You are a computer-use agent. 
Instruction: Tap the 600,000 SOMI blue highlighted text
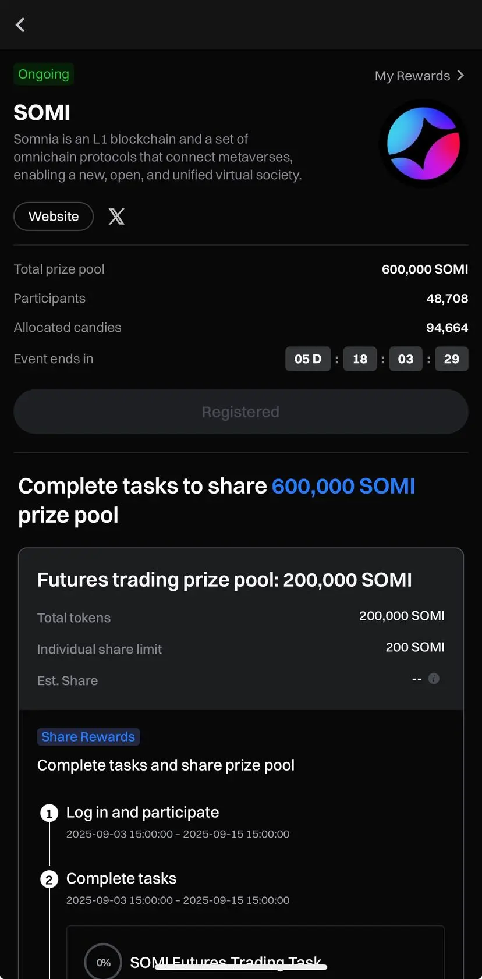click(x=343, y=486)
